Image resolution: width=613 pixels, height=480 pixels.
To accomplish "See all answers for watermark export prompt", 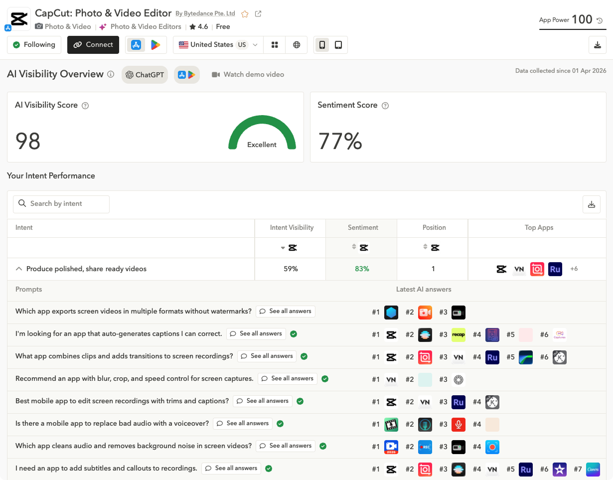I will coord(286,312).
